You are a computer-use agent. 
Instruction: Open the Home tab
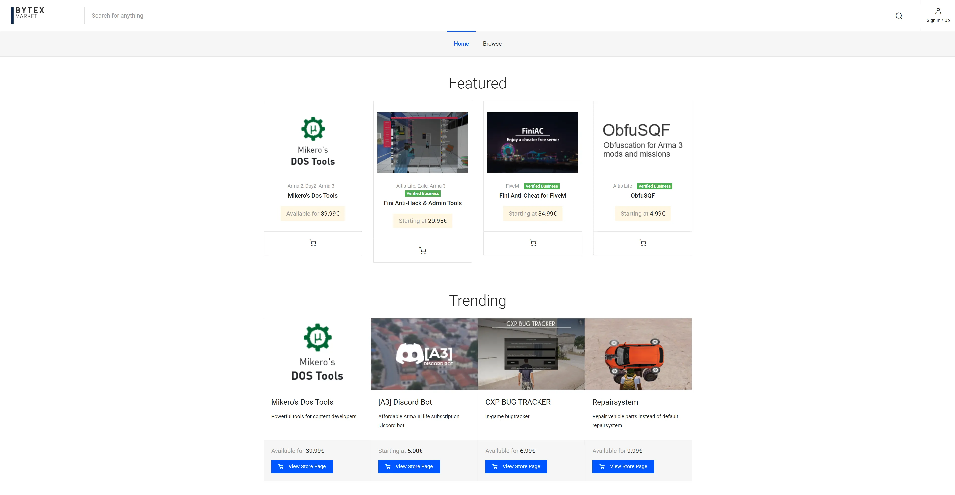pyautogui.click(x=461, y=44)
